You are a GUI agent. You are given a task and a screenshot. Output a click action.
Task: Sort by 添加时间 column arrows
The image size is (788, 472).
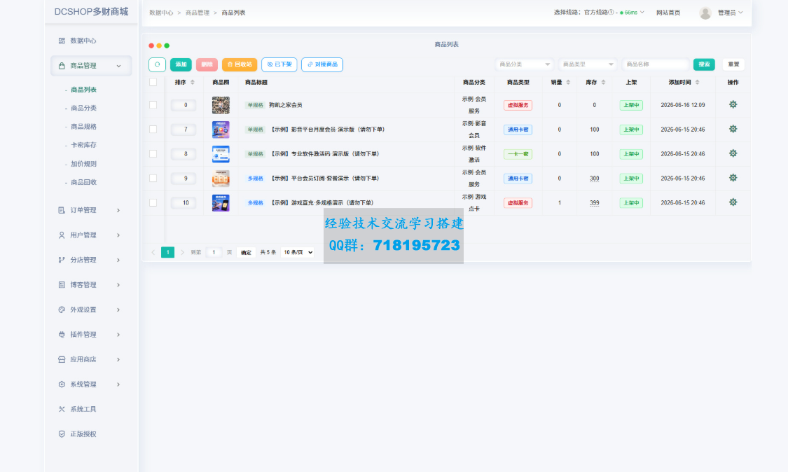pos(697,83)
